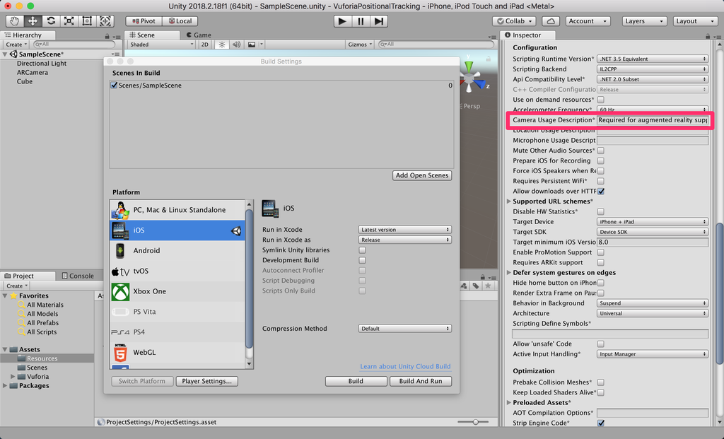Click scene gizmo Z axis cone
This screenshot has height=439, width=724.
click(x=480, y=84)
